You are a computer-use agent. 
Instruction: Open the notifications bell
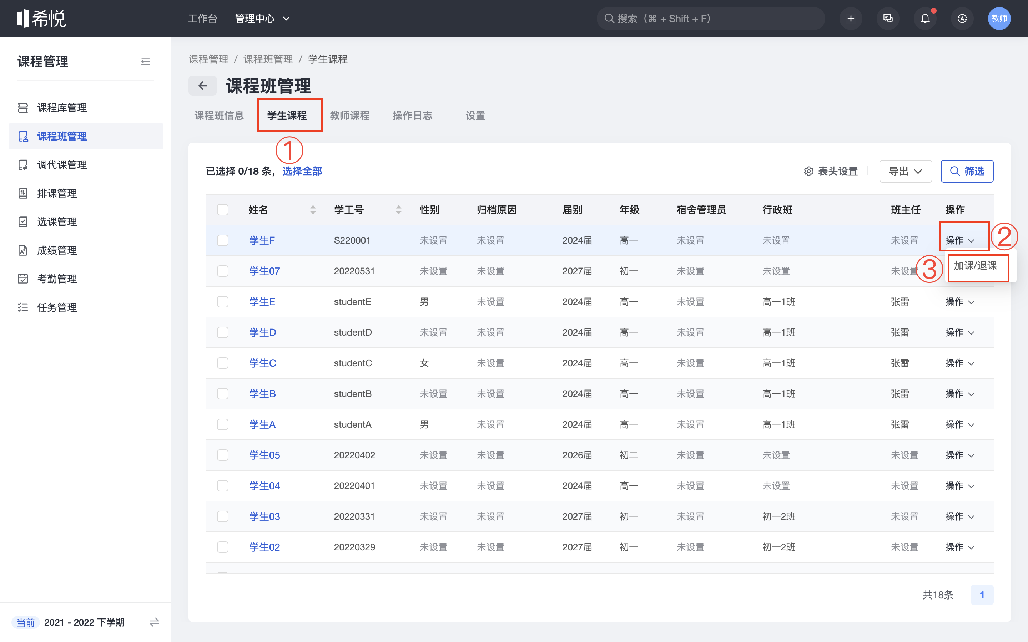tap(925, 18)
